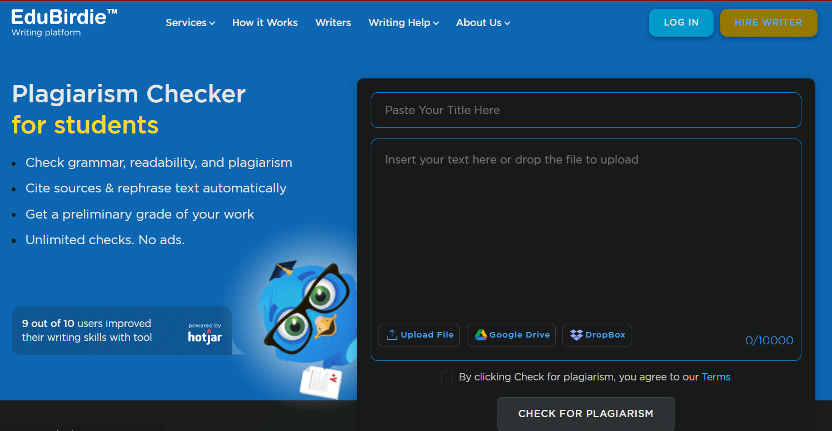Open the Writers page

333,23
